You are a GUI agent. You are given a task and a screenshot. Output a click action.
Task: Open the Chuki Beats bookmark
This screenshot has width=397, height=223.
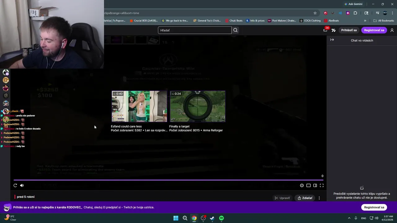tap(234, 21)
